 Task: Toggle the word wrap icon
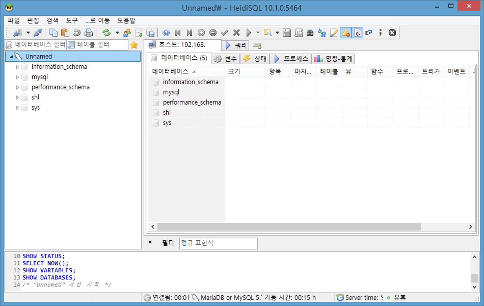coord(369,33)
